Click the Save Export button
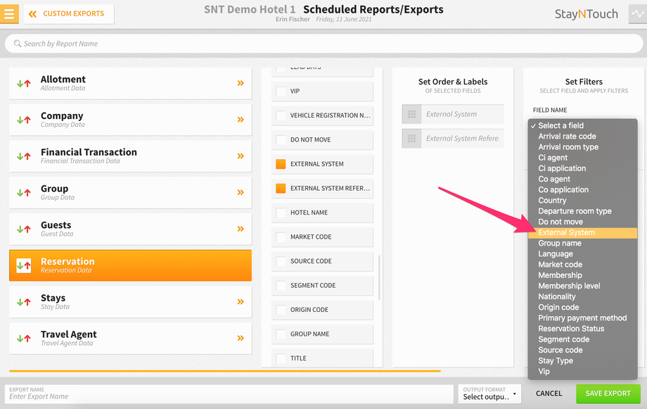The image size is (647, 409). tap(608, 394)
